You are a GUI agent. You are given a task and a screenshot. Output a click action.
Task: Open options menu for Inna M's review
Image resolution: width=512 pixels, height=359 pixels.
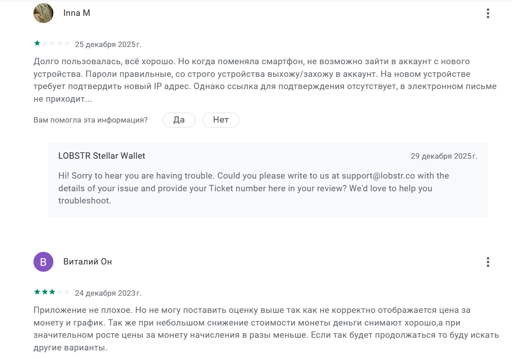pos(488,14)
